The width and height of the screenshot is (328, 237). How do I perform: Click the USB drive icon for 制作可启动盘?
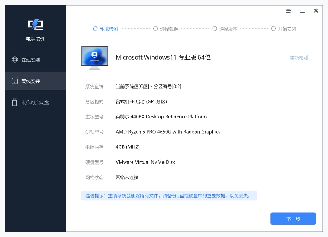[x=15, y=102]
